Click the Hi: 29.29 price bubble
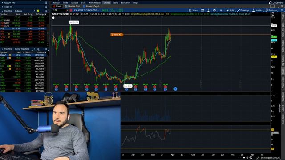 tap(74, 22)
